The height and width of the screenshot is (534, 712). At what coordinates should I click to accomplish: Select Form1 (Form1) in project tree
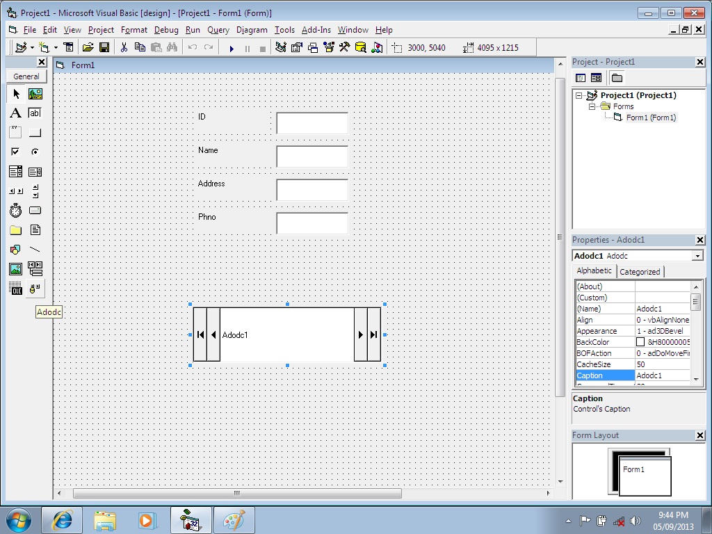click(651, 118)
